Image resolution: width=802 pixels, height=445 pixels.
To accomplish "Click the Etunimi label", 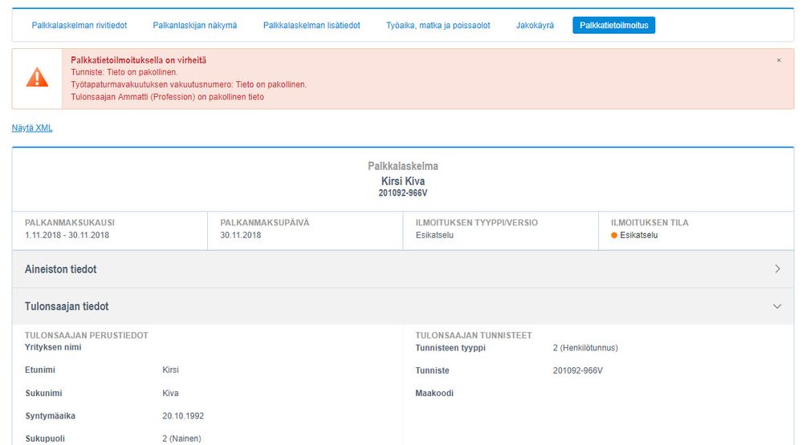I will [40, 370].
